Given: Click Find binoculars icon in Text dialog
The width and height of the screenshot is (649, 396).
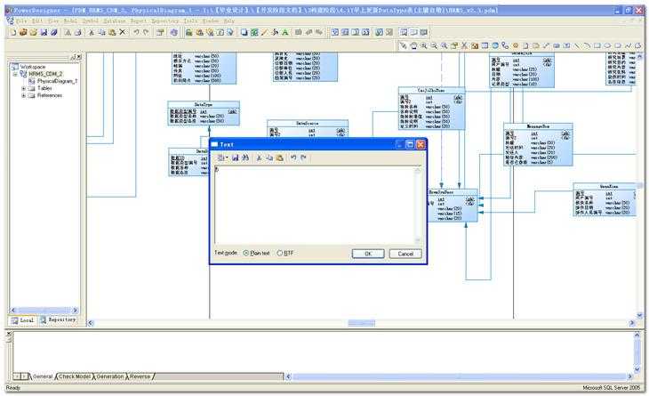Looking at the screenshot, I should click(245, 158).
